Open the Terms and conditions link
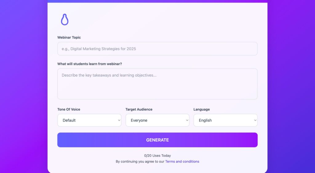 tap(182, 161)
